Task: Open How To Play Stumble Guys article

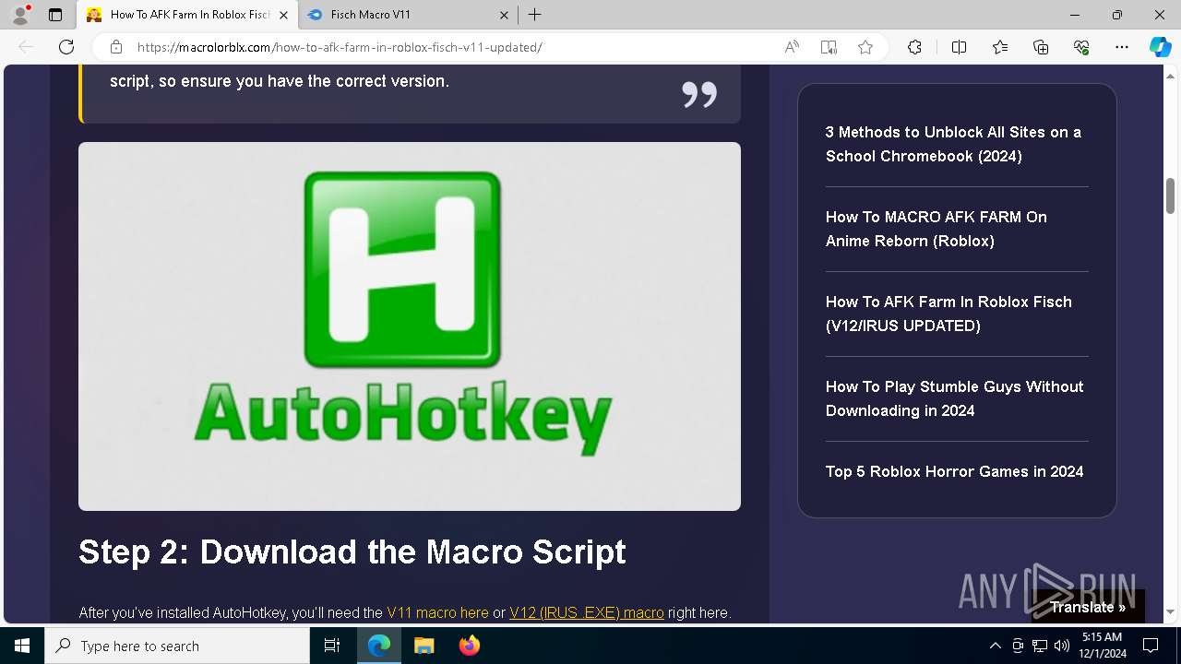Action: tap(955, 398)
